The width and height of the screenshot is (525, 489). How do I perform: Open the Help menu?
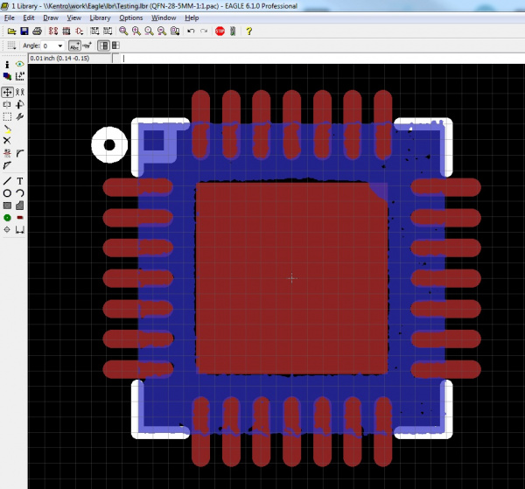[x=192, y=17]
